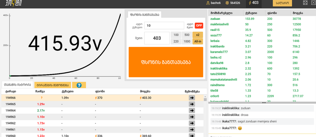Open the ტირაჟების შემოწმება tab

tap(52, 85)
